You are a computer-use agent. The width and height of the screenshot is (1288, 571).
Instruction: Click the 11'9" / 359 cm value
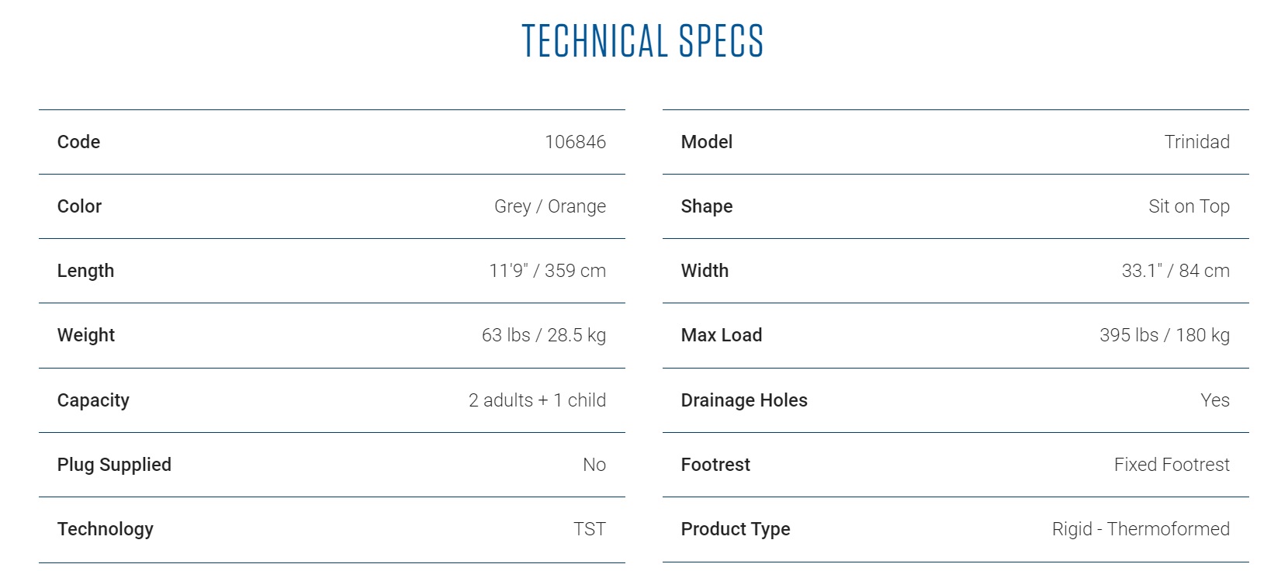[547, 271]
